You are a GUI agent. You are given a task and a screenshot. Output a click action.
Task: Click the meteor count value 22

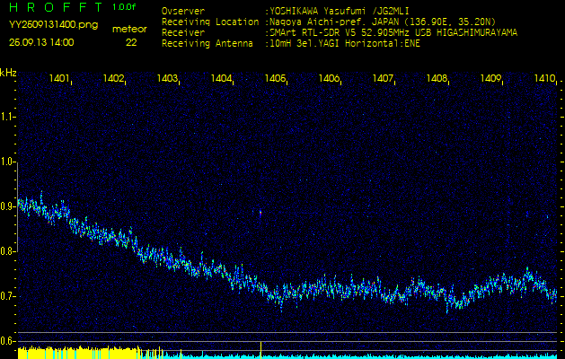pos(131,42)
